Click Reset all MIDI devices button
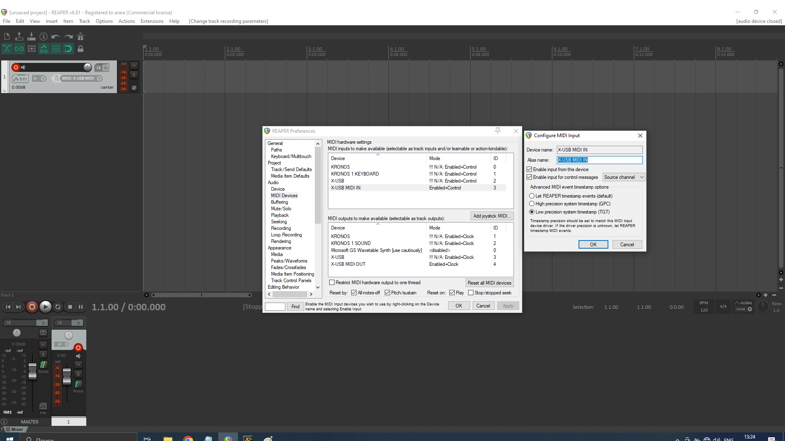The image size is (785, 441). pos(489,283)
